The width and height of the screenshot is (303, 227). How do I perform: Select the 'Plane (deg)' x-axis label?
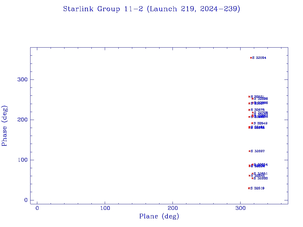(159, 216)
